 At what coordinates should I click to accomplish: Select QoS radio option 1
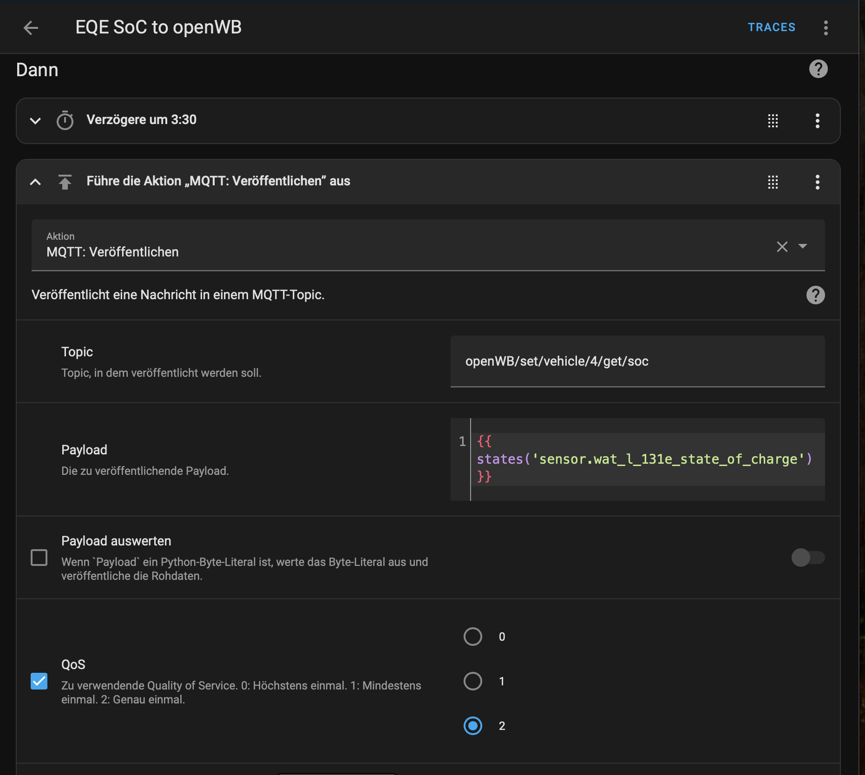472,681
